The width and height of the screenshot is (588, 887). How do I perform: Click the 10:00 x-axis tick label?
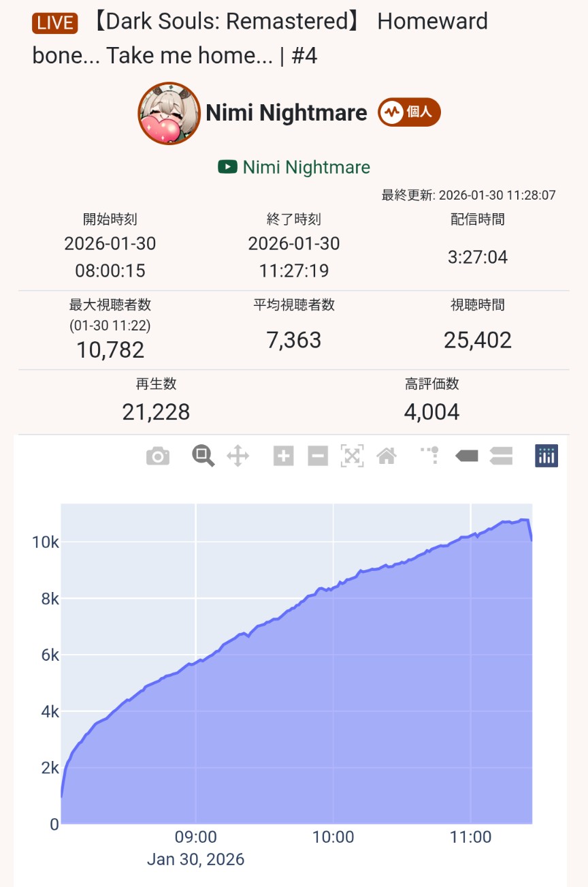coord(333,837)
